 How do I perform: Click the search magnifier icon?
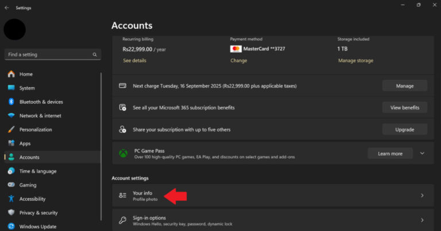click(x=95, y=54)
